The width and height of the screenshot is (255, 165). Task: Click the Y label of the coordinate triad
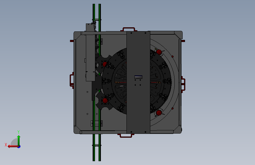pos(19,132)
